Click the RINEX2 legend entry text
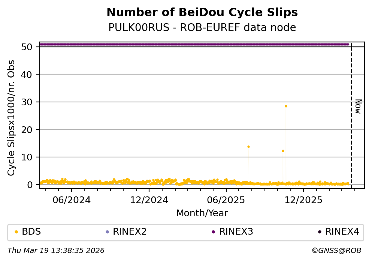Screen dimensions: 372x262 click(x=130, y=232)
